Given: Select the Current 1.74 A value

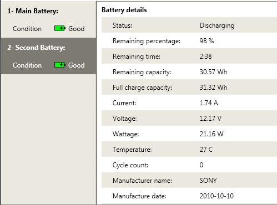Looking at the screenshot, I should click(x=209, y=103).
